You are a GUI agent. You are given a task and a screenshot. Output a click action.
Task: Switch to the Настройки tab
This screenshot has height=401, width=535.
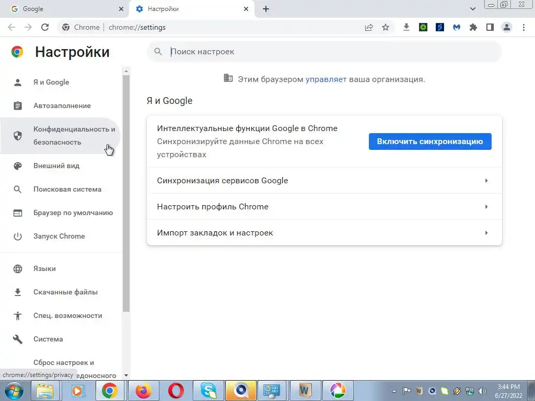click(192, 9)
